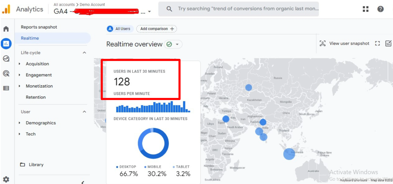The width and height of the screenshot is (393, 184).
Task: Open the Retention report
Action: 36,97
